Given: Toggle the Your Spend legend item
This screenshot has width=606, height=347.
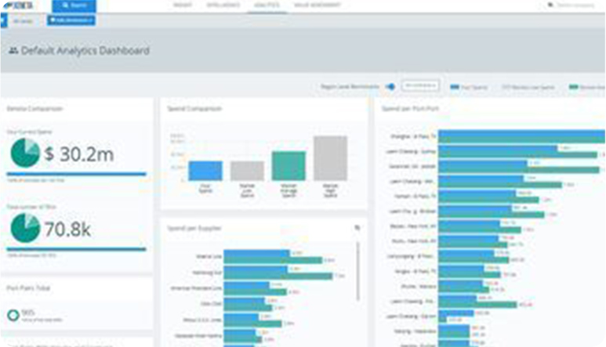Looking at the screenshot, I should pos(469,87).
